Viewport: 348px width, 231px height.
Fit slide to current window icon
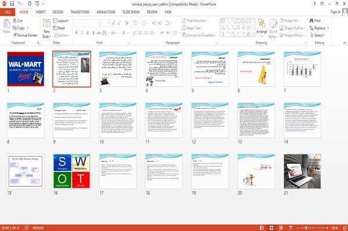pos(345,228)
